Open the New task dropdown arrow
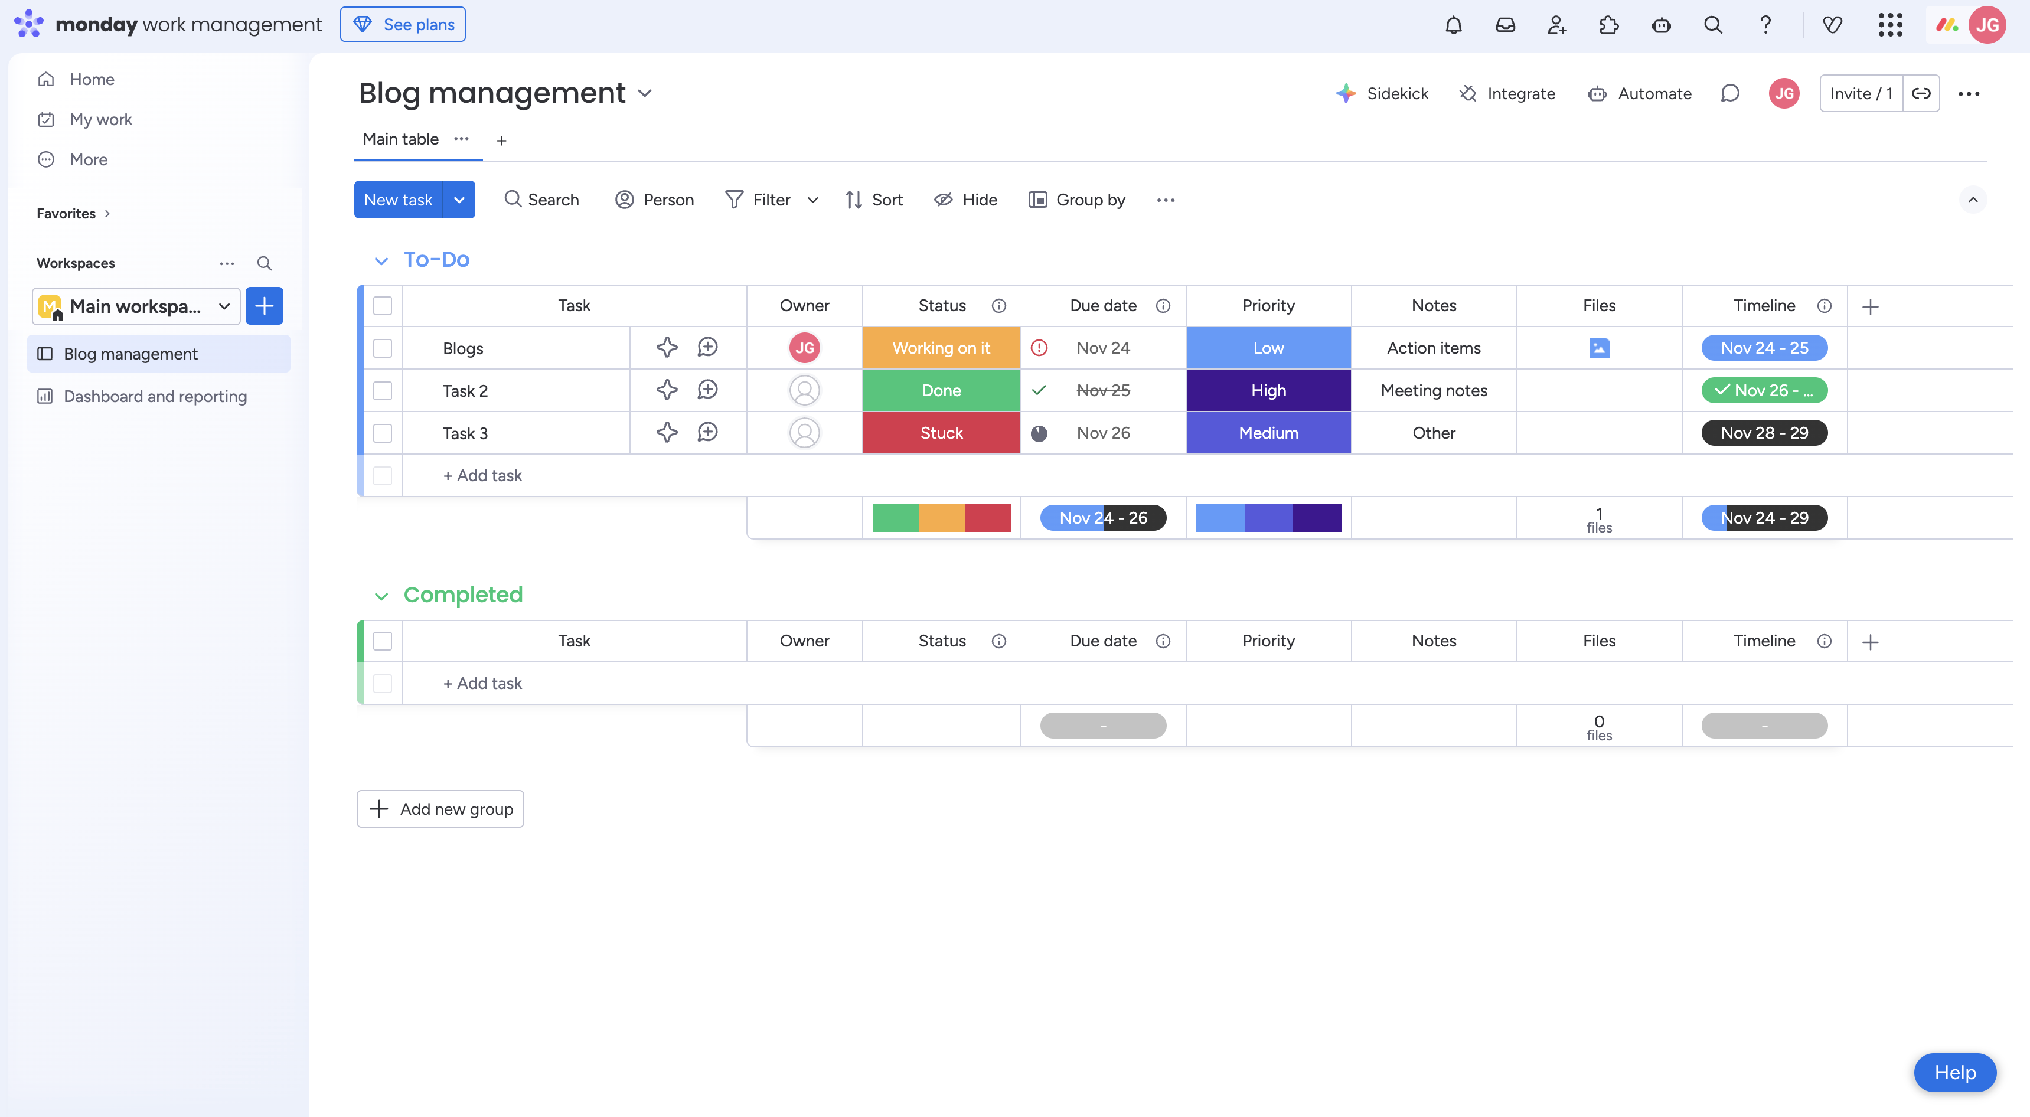 (459, 200)
